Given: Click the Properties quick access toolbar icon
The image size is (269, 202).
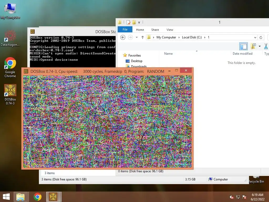Looking at the screenshot, I should click(x=128, y=22).
